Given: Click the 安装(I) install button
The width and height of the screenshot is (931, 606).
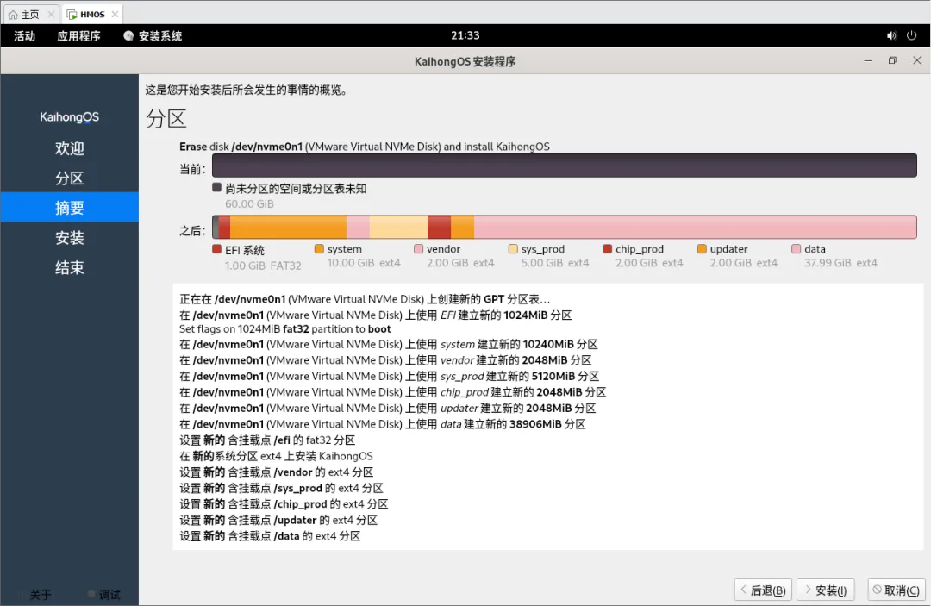Looking at the screenshot, I should (x=825, y=590).
